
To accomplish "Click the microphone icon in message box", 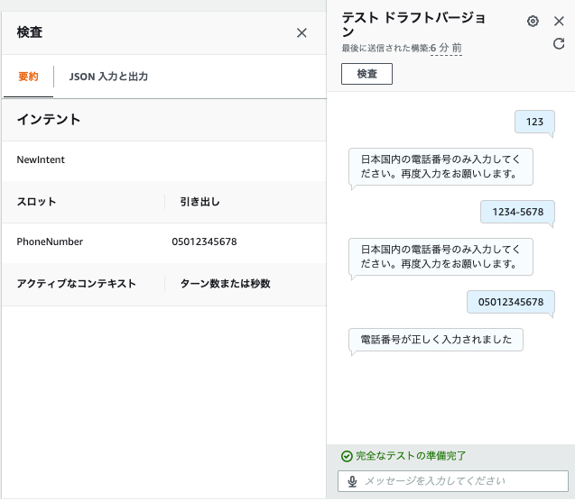I will pos(352,481).
